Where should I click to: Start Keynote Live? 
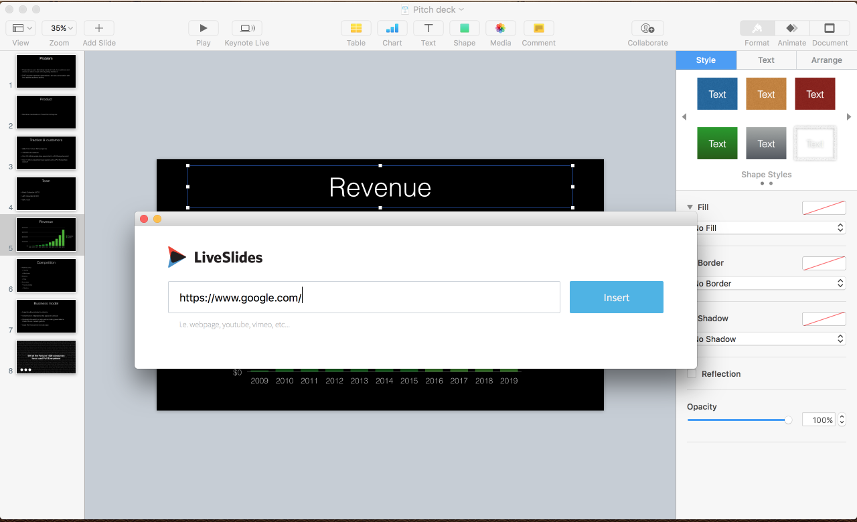246,28
